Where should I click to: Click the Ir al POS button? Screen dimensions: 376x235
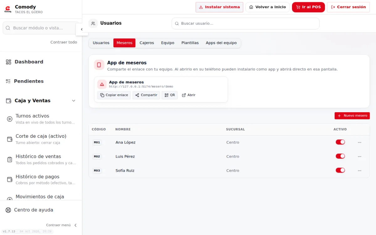coord(308,7)
